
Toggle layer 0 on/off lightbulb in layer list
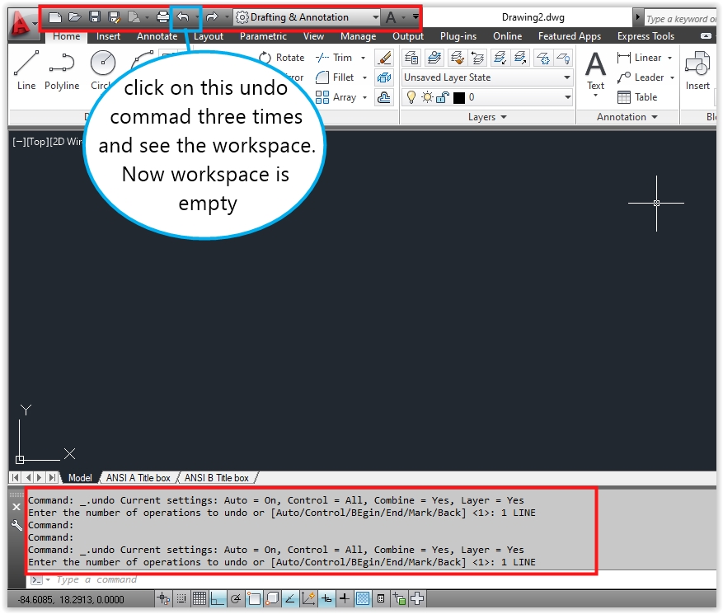[411, 97]
